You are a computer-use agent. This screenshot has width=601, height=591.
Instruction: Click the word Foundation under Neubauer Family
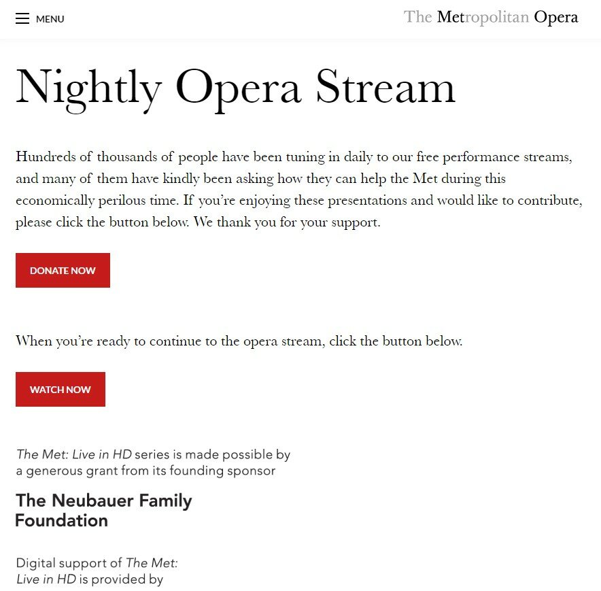(62, 521)
